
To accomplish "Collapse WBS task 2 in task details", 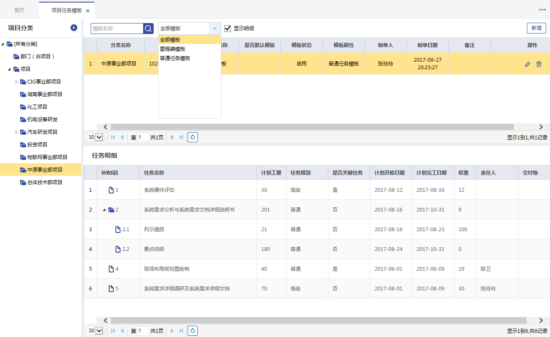I will [104, 210].
